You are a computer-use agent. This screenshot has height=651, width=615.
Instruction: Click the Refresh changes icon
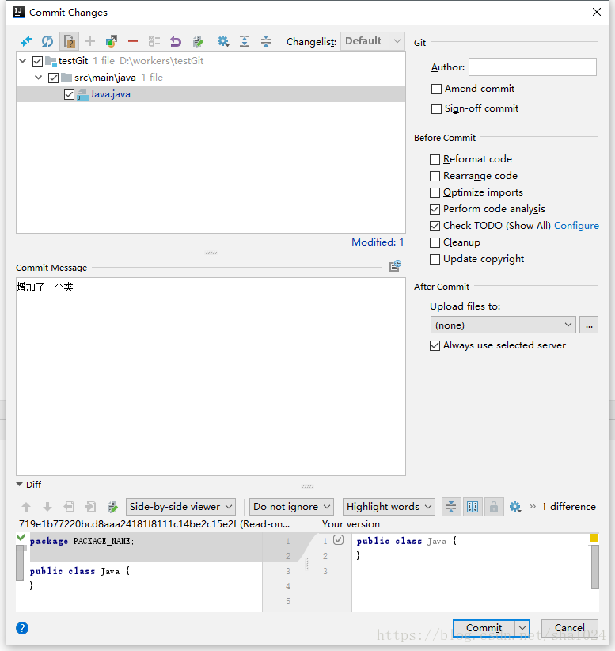point(47,41)
